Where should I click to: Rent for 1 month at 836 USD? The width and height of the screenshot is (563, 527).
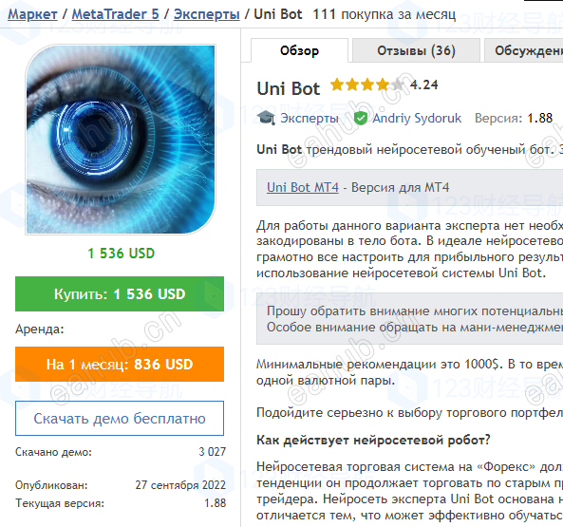pyautogui.click(x=120, y=365)
